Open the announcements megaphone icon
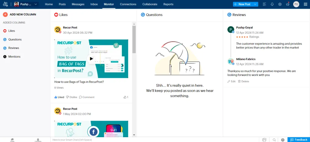This screenshot has width=310, height=142. [x=288, y=4]
